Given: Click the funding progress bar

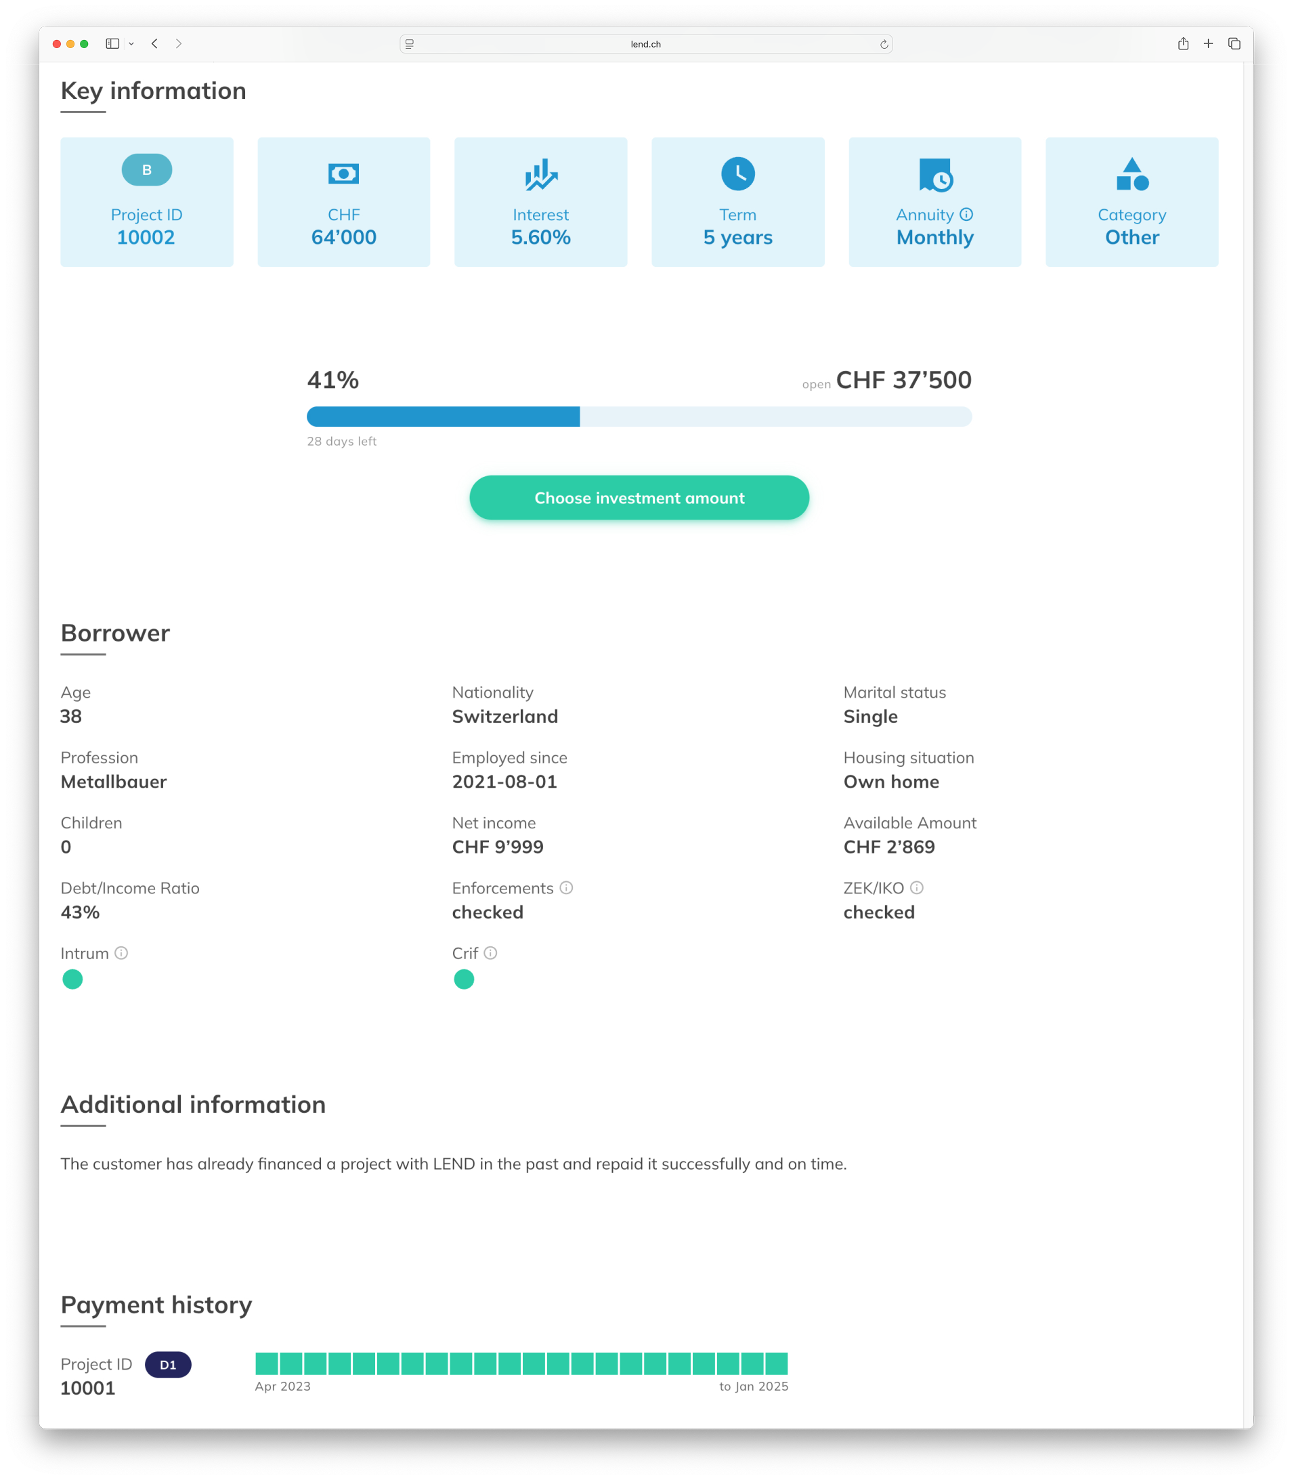Looking at the screenshot, I should point(639,416).
